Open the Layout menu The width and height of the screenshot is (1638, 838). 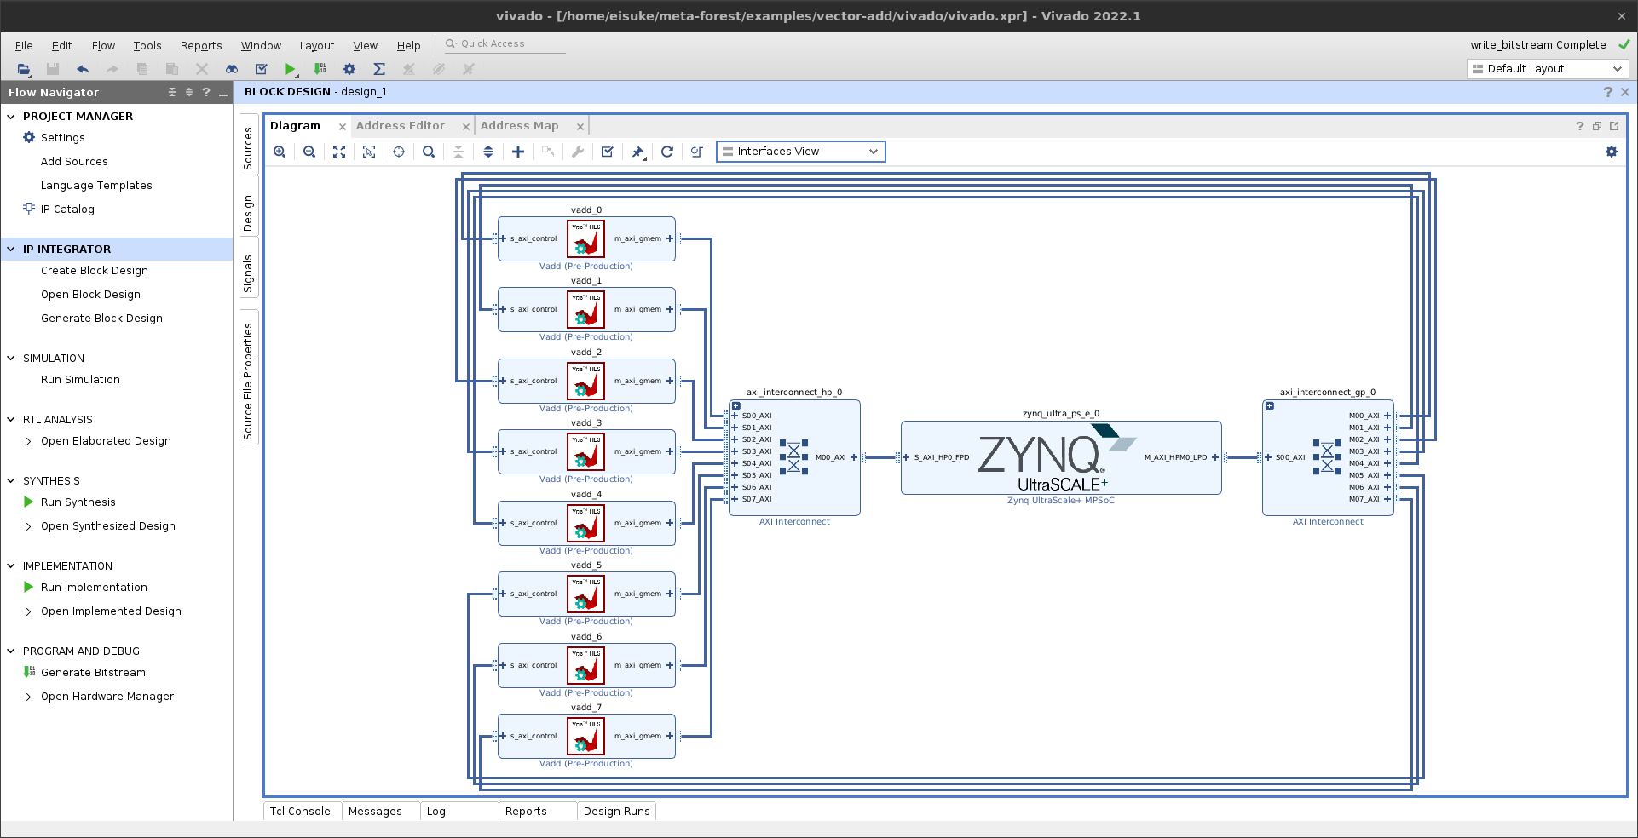pos(317,46)
